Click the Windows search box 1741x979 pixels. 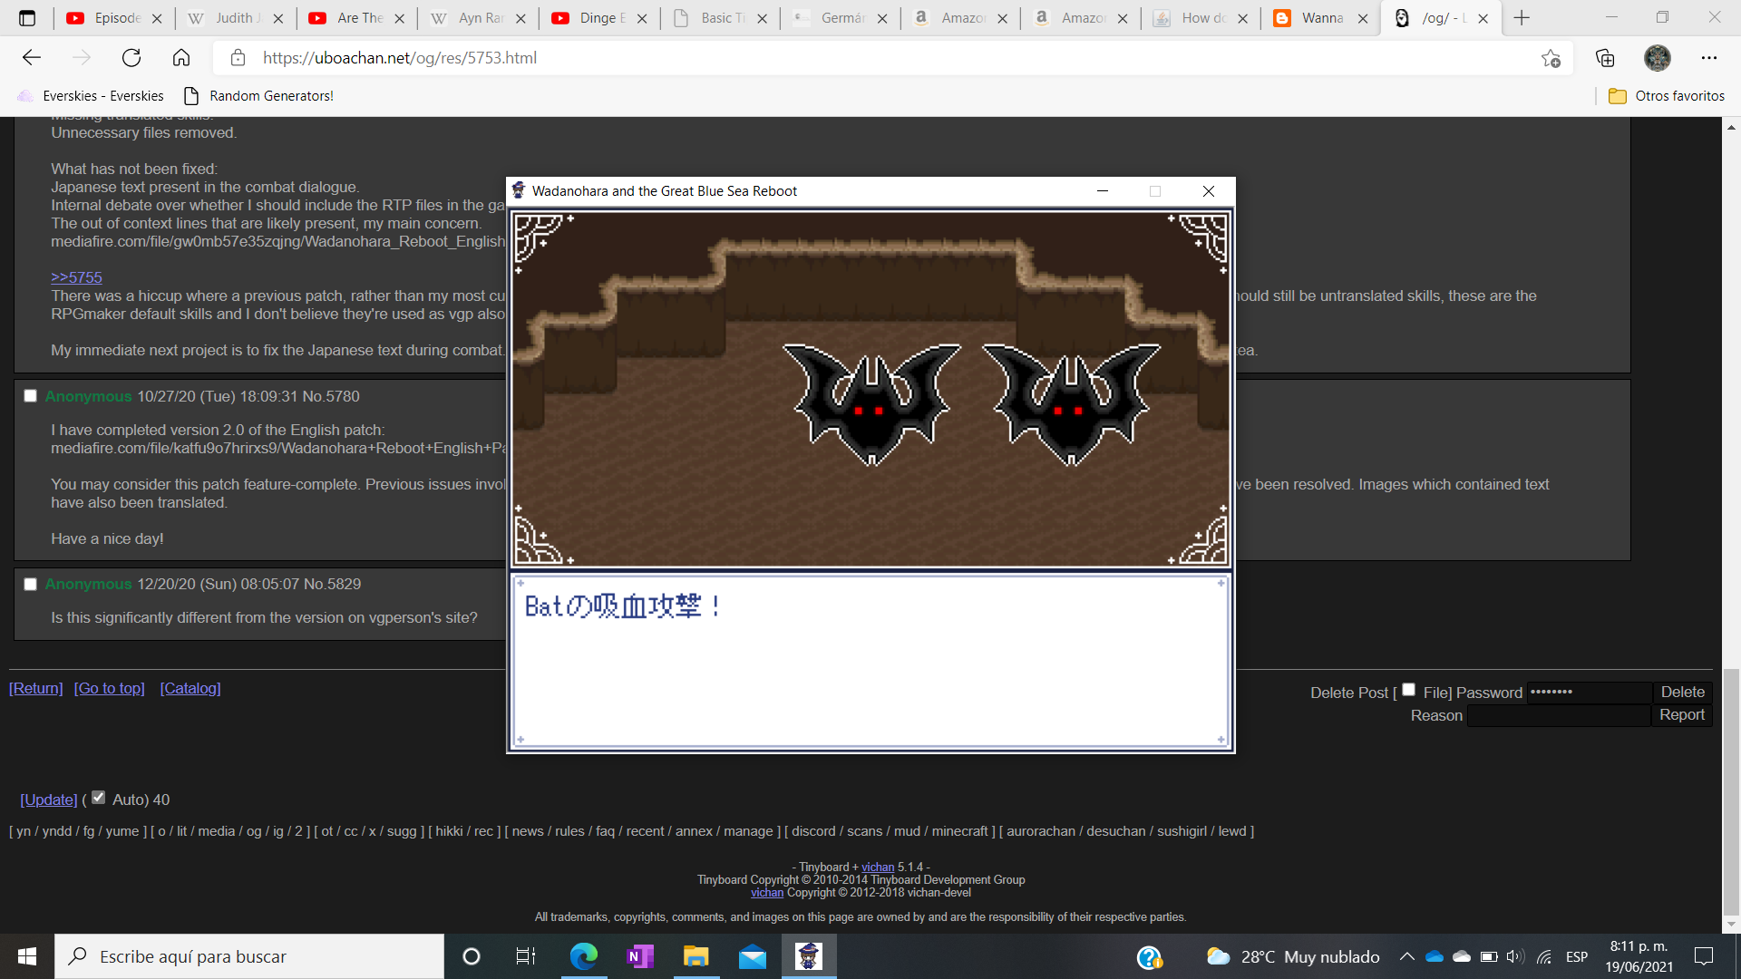(x=249, y=956)
